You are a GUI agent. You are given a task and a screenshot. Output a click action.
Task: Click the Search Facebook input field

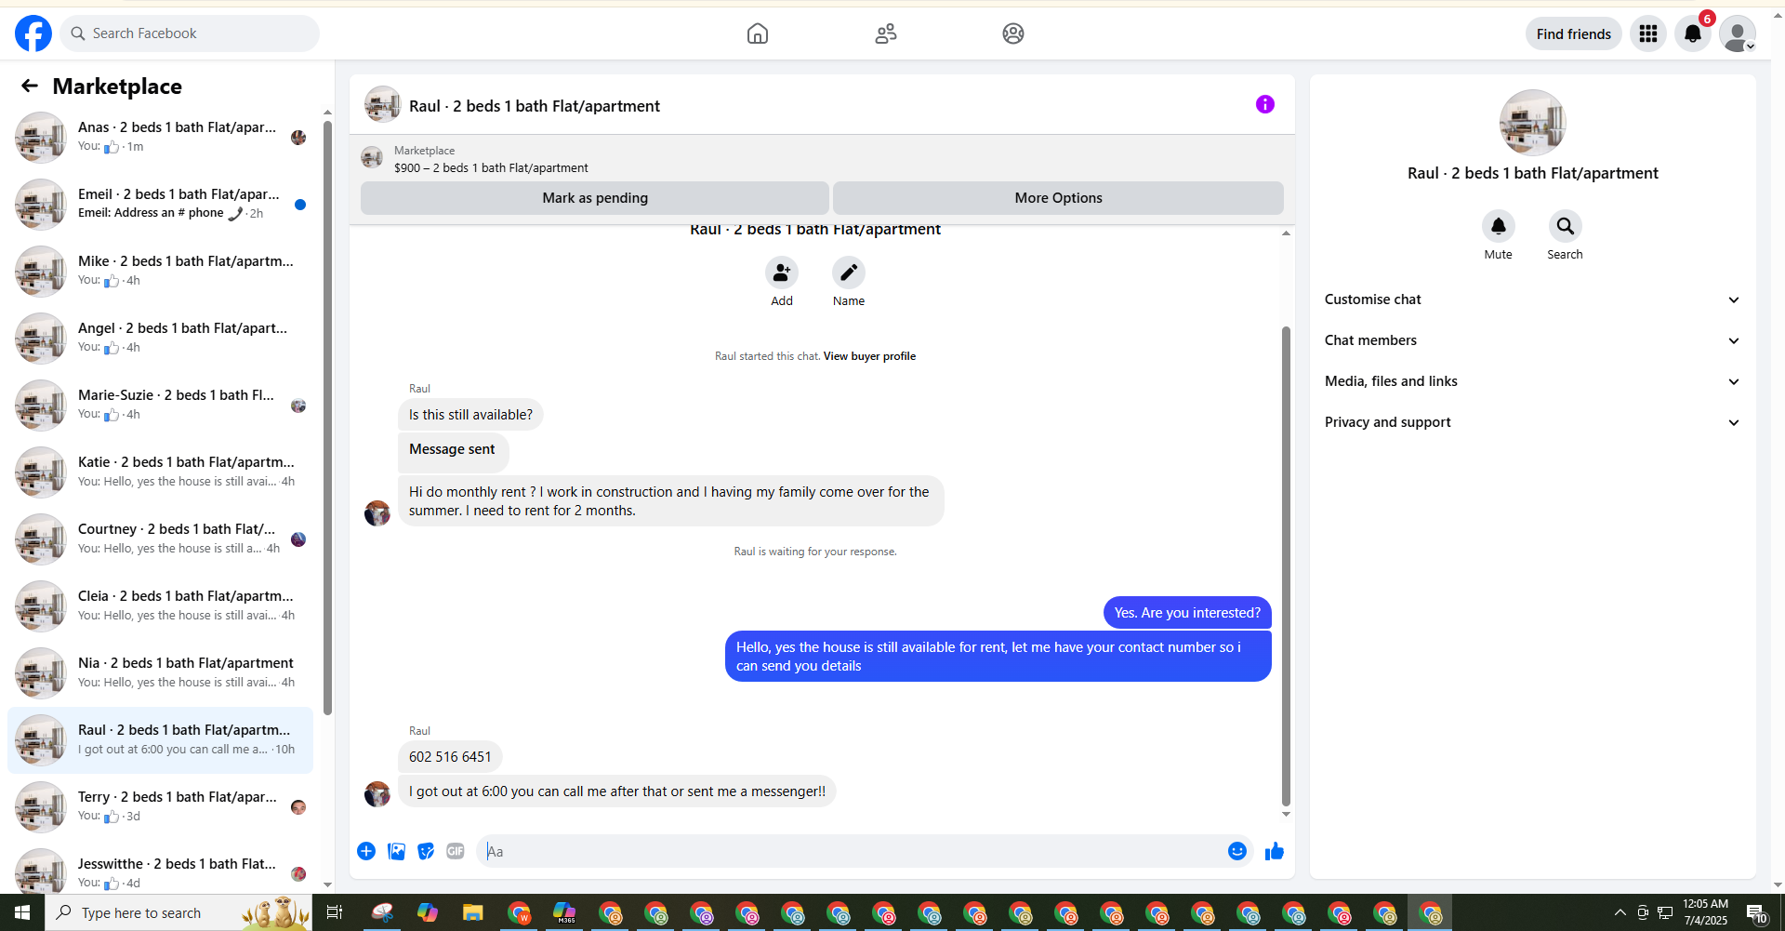190,33
